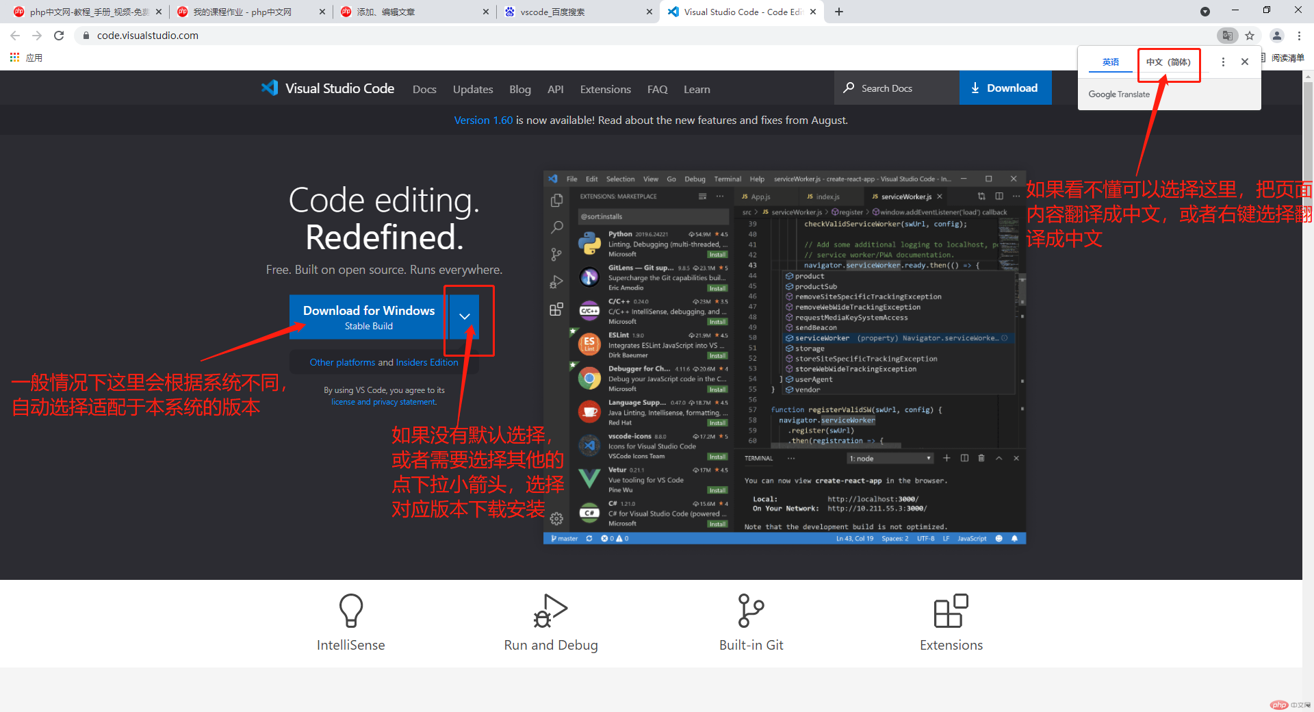Click the tab search dropdown icon

pos(1205,12)
